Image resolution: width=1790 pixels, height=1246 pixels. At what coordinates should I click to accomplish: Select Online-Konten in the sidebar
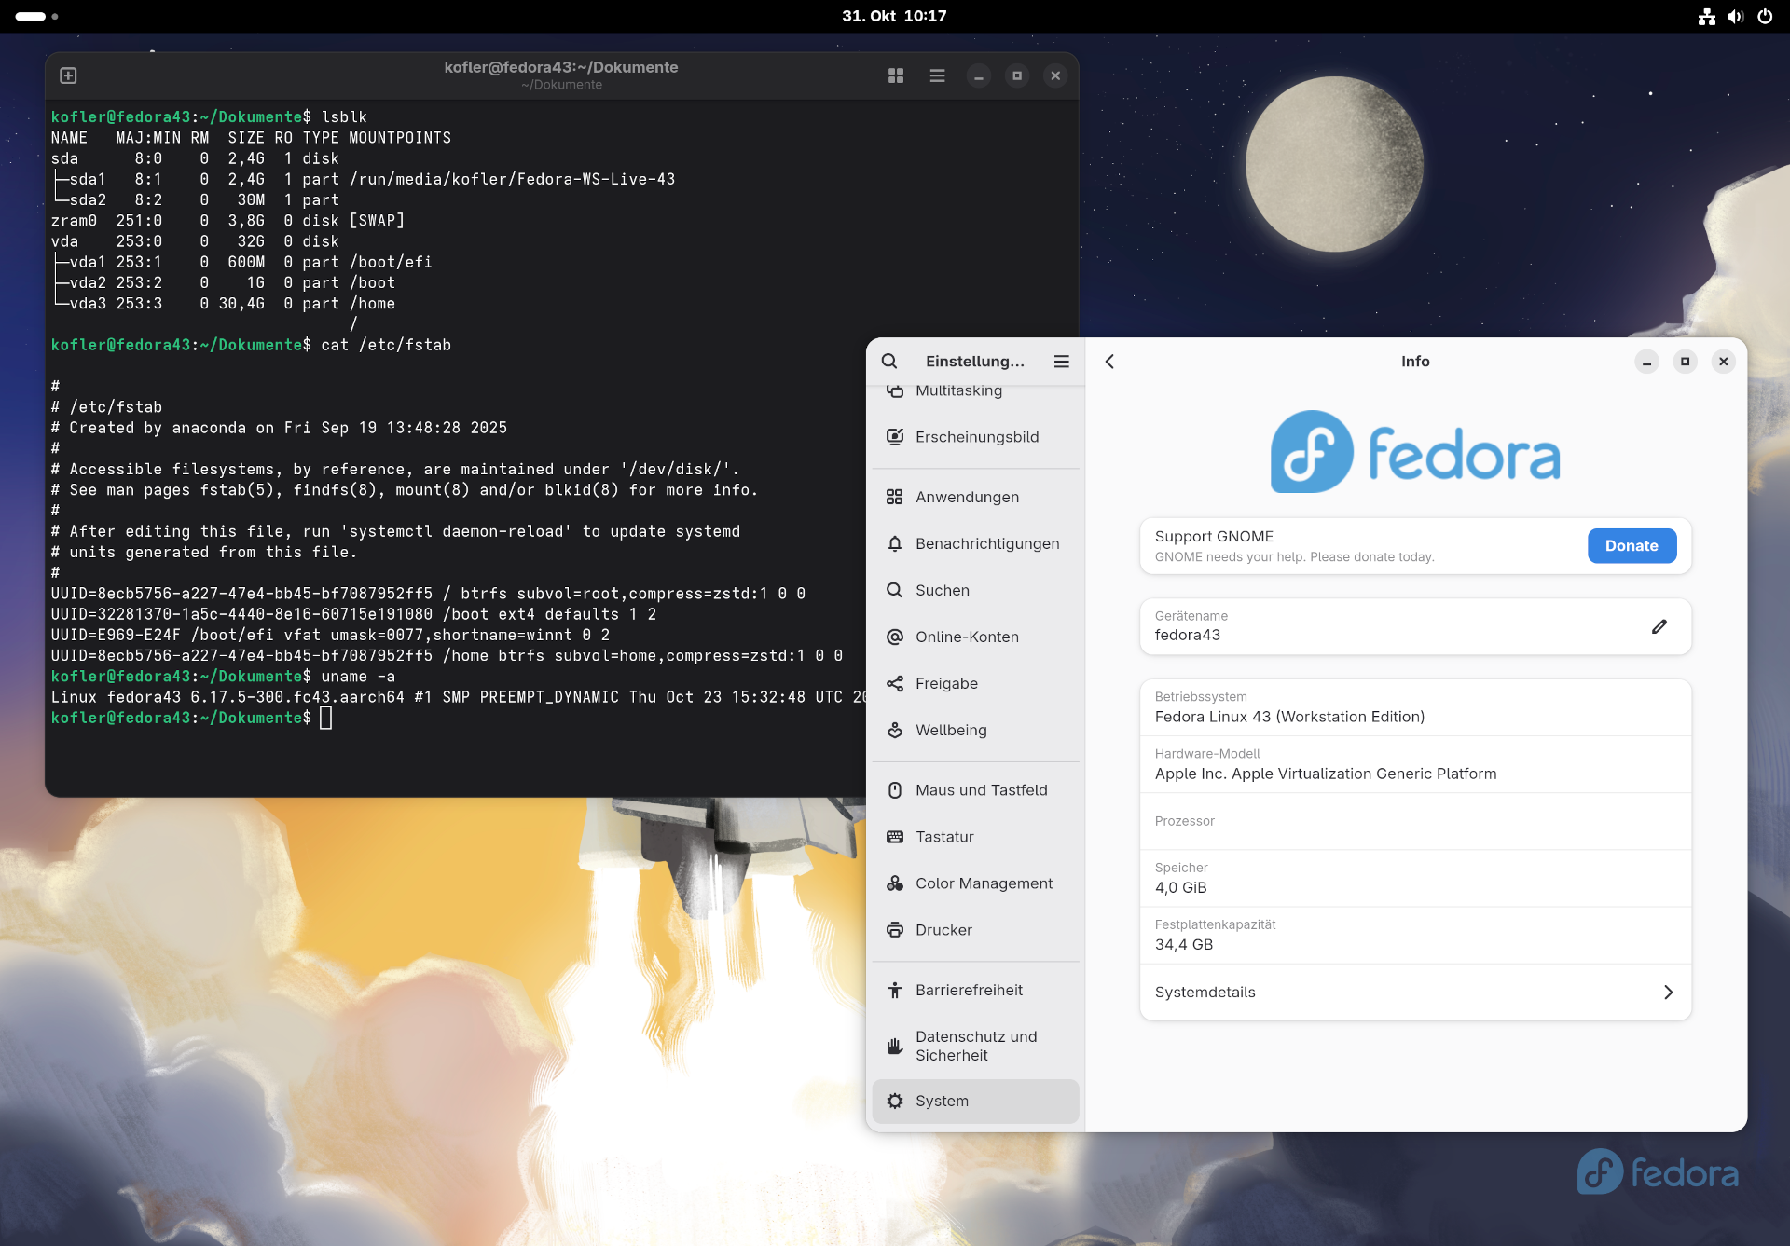click(x=966, y=637)
